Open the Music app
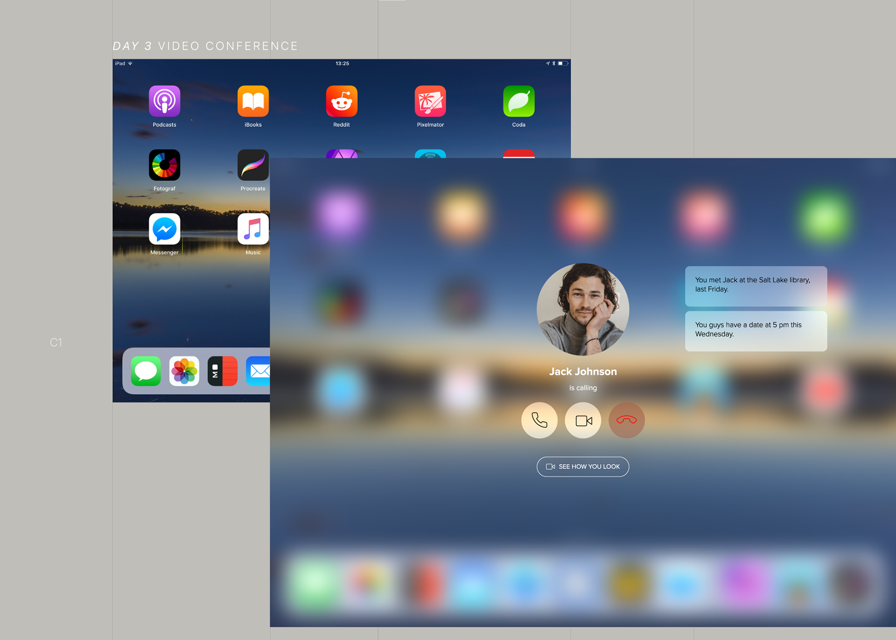This screenshot has width=896, height=640. point(253,229)
